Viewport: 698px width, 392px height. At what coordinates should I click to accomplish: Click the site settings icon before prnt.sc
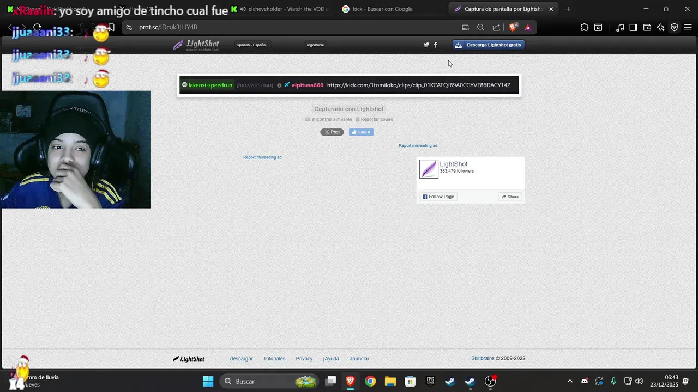point(129,27)
